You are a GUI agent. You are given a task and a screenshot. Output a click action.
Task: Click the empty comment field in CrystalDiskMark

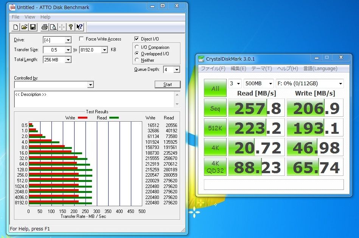click(x=274, y=185)
